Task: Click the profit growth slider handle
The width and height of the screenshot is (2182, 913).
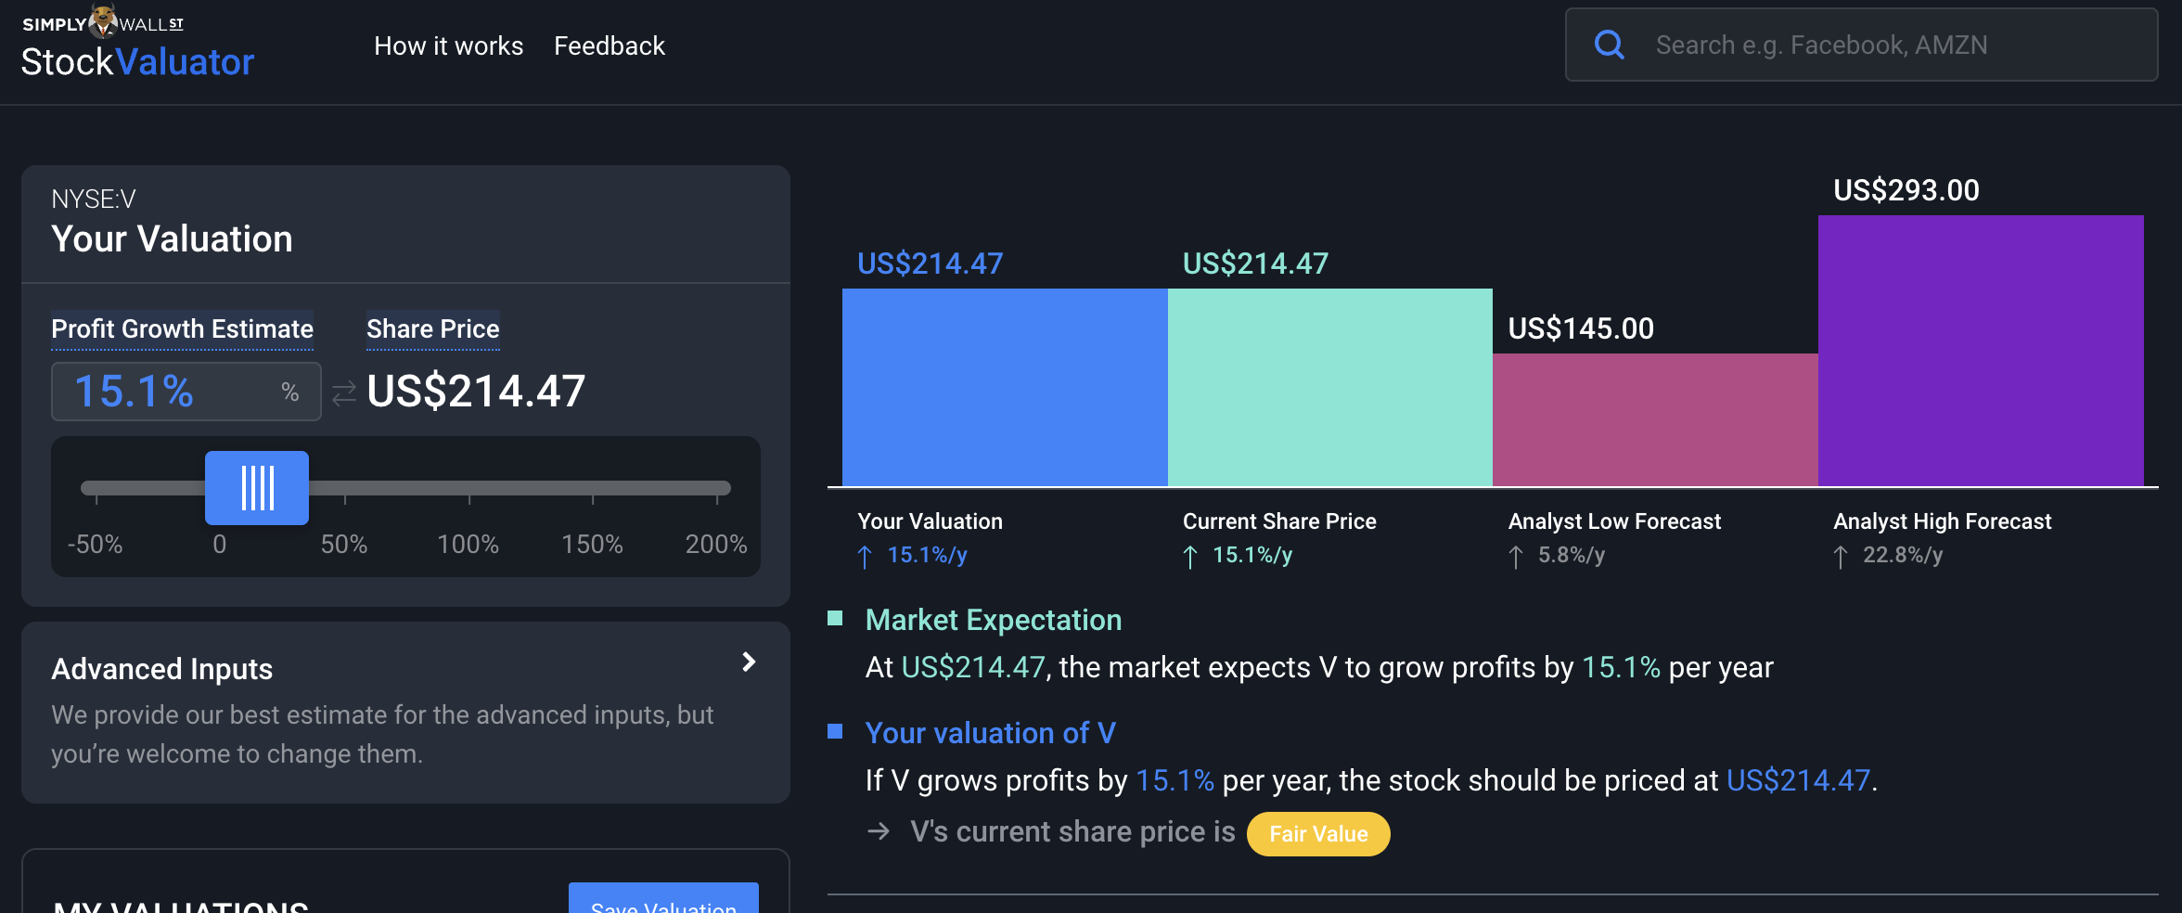Action: pos(257,488)
